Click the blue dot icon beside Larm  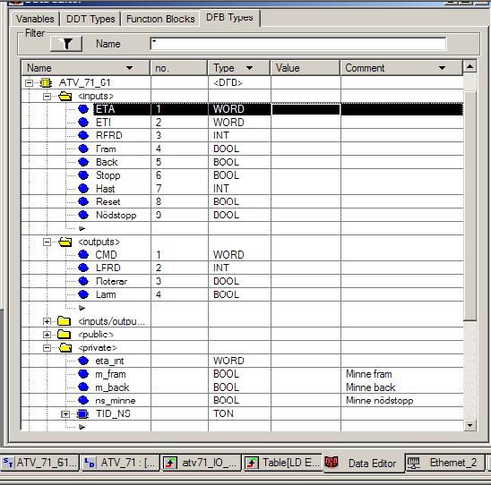83,294
